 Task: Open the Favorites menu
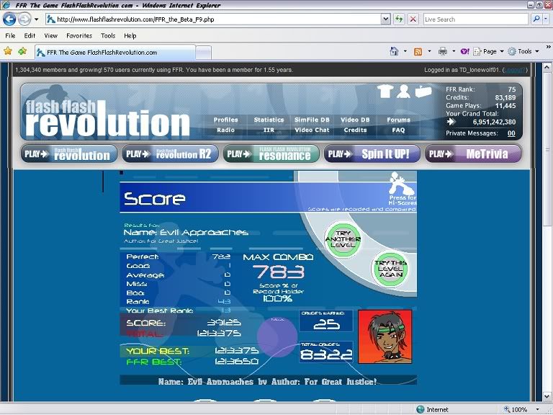(x=79, y=35)
